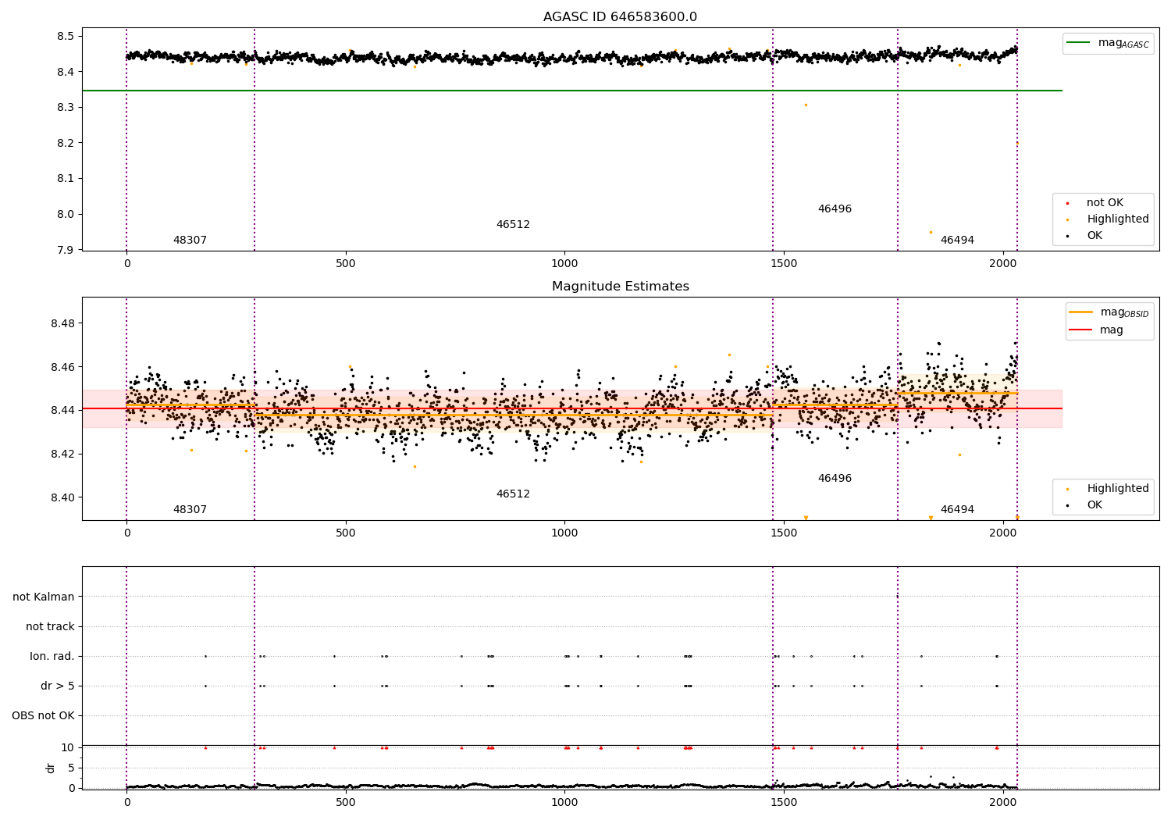Click the 'not track' axis label
The image size is (1171, 820).
(50, 627)
